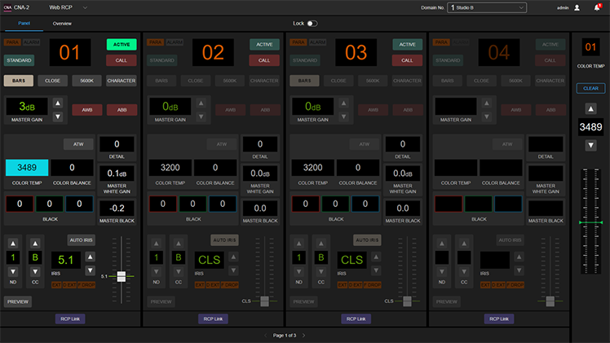Toggle BARS on camera 01

19,81
